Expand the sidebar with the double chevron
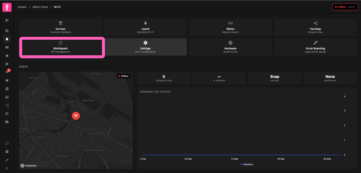Image resolution: width=361 pixels, height=173 pixels. click(7, 168)
